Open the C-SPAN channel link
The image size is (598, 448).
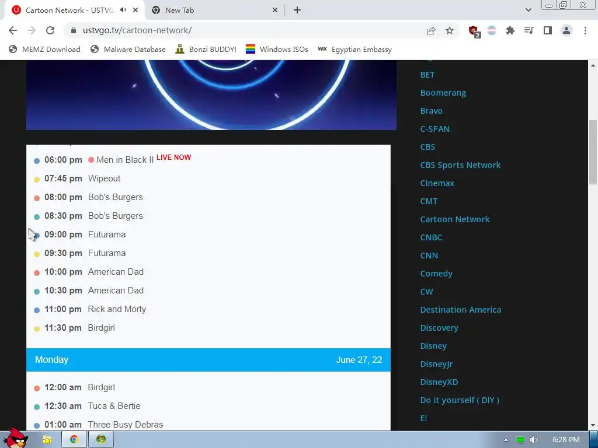pyautogui.click(x=434, y=129)
